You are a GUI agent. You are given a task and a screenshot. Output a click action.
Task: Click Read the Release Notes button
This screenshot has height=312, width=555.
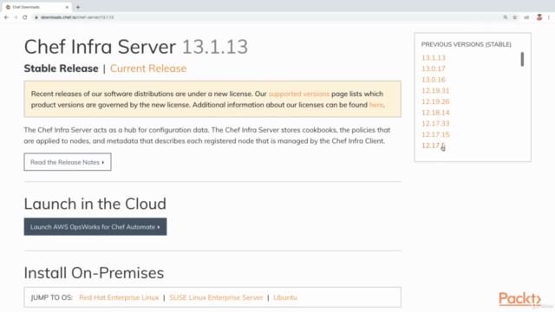click(68, 162)
